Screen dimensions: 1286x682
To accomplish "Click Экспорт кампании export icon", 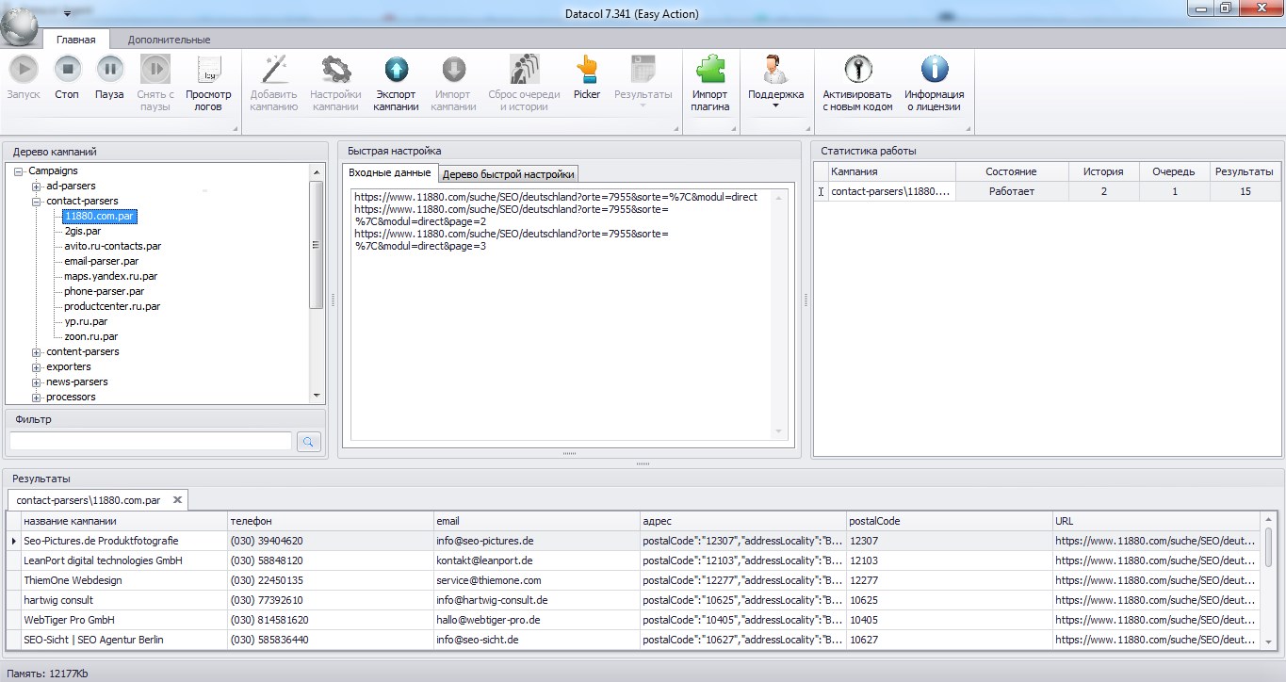I will 396,70.
